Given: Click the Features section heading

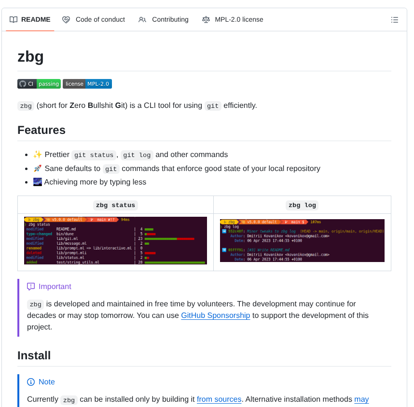Looking at the screenshot, I should coord(41,130).
